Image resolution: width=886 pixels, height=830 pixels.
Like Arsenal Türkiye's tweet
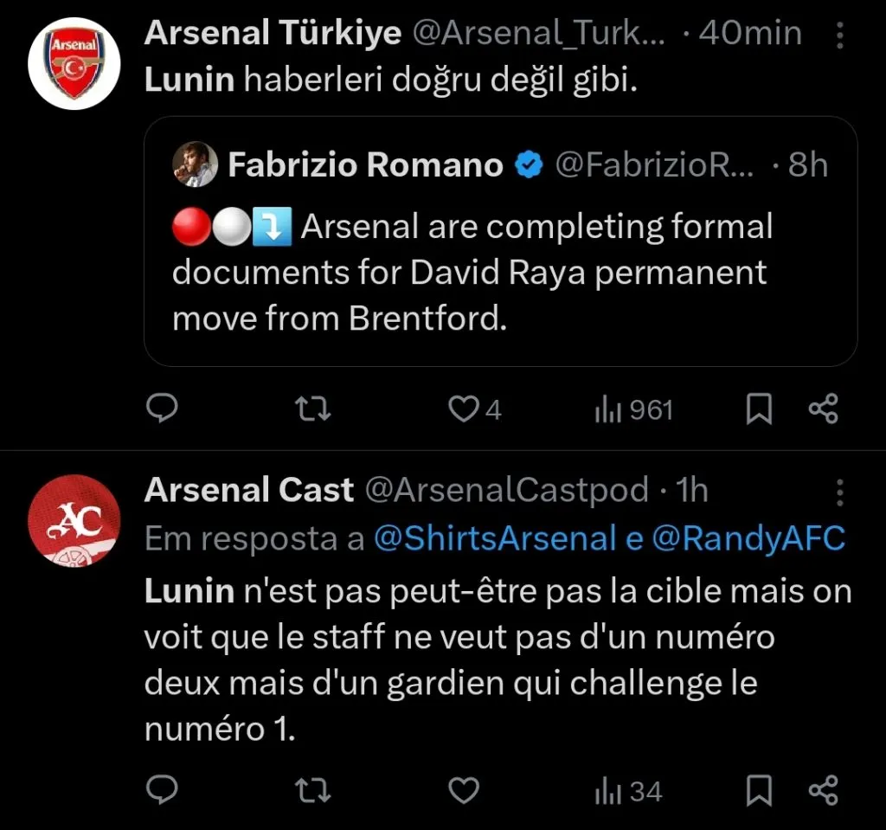[464, 408]
